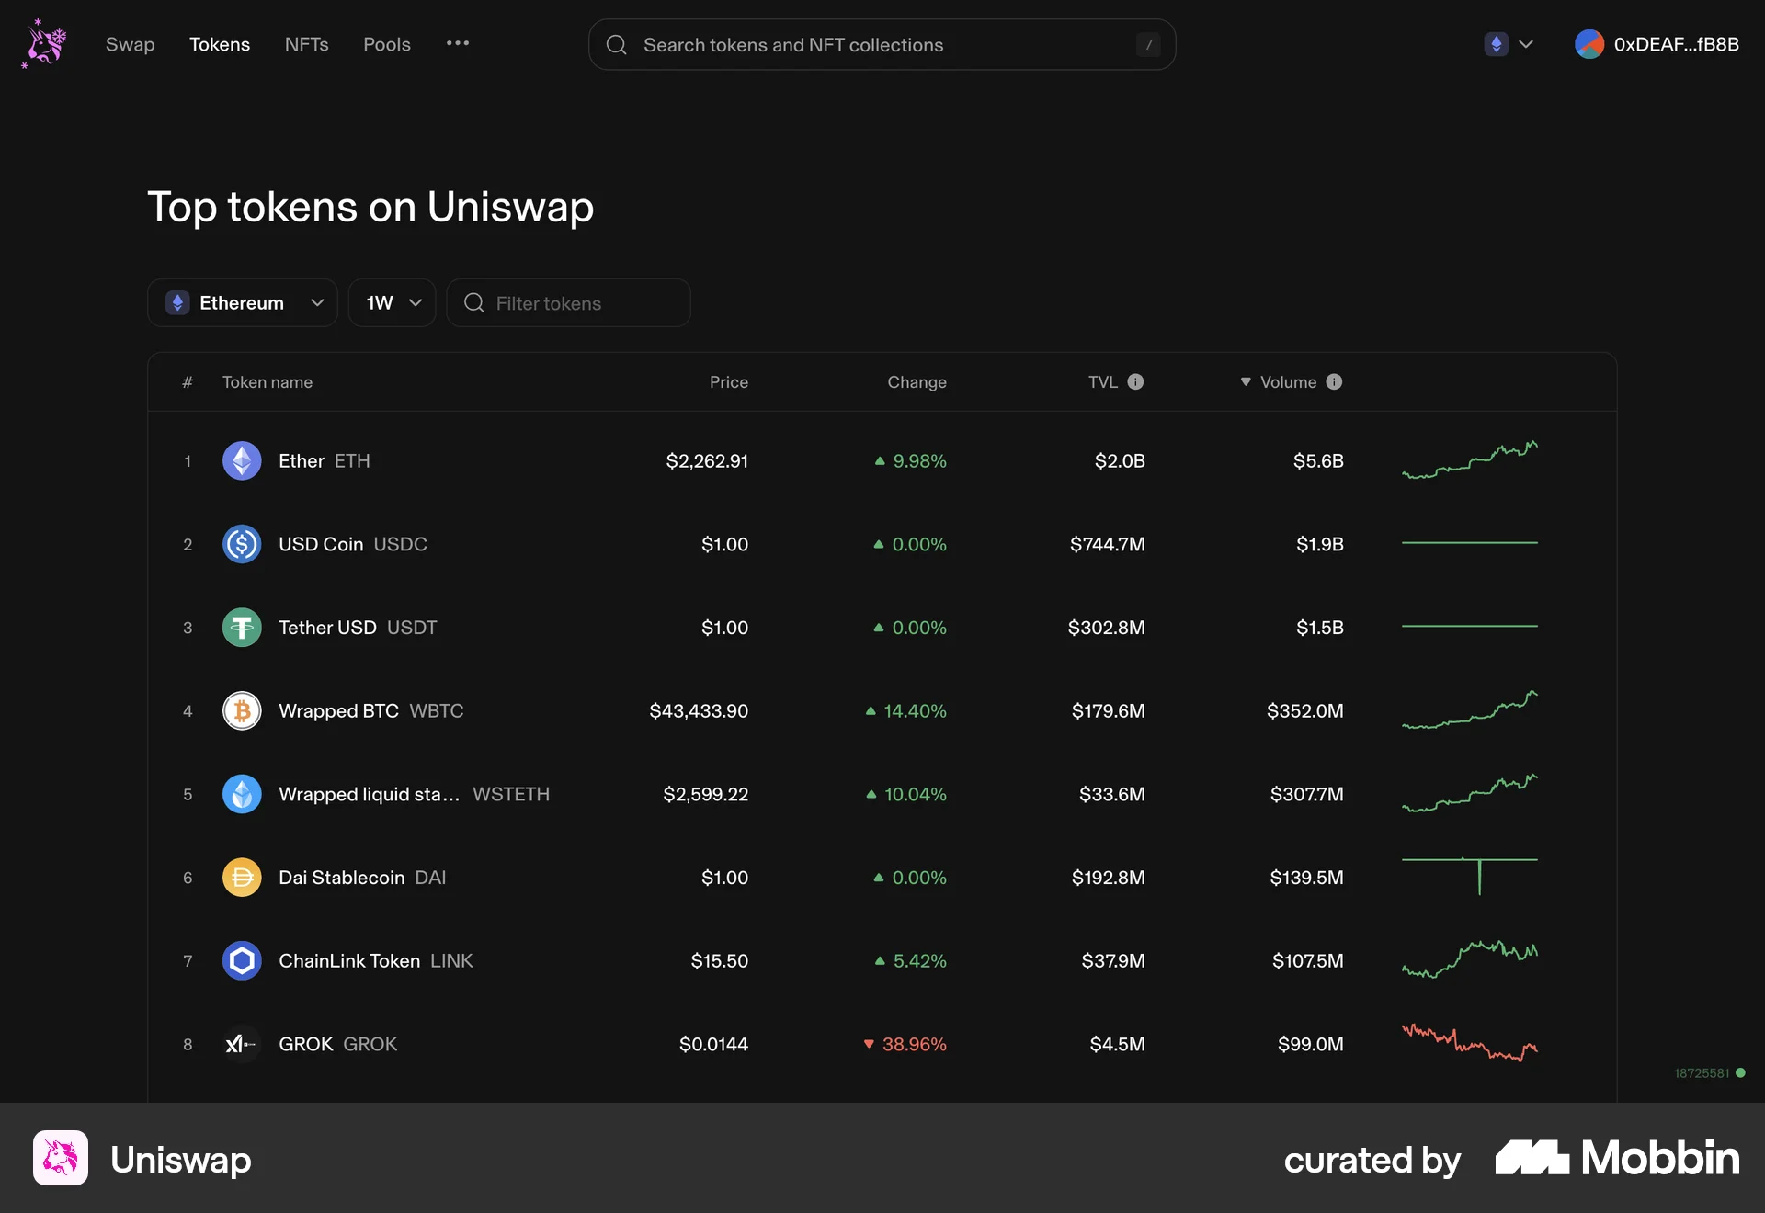1765x1213 pixels.
Task: Click the Tether USD token icon
Action: pos(242,628)
